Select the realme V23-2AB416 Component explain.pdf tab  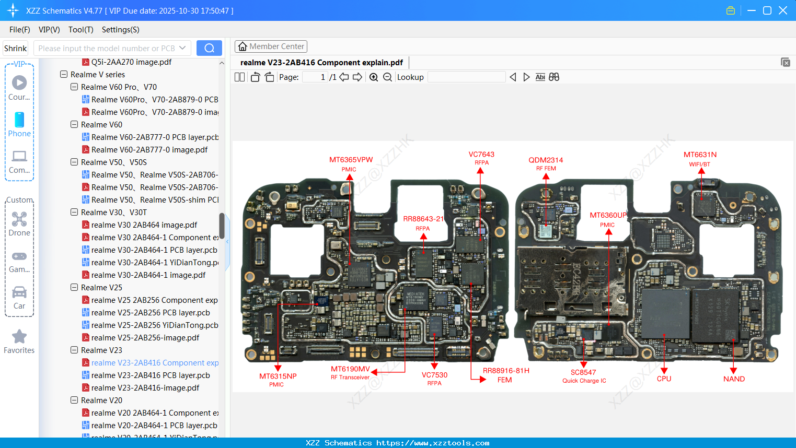[x=321, y=63]
